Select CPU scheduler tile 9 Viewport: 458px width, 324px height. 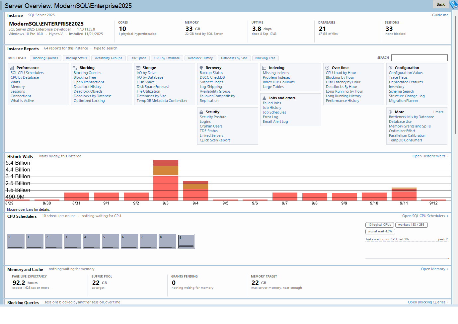click(x=186, y=241)
